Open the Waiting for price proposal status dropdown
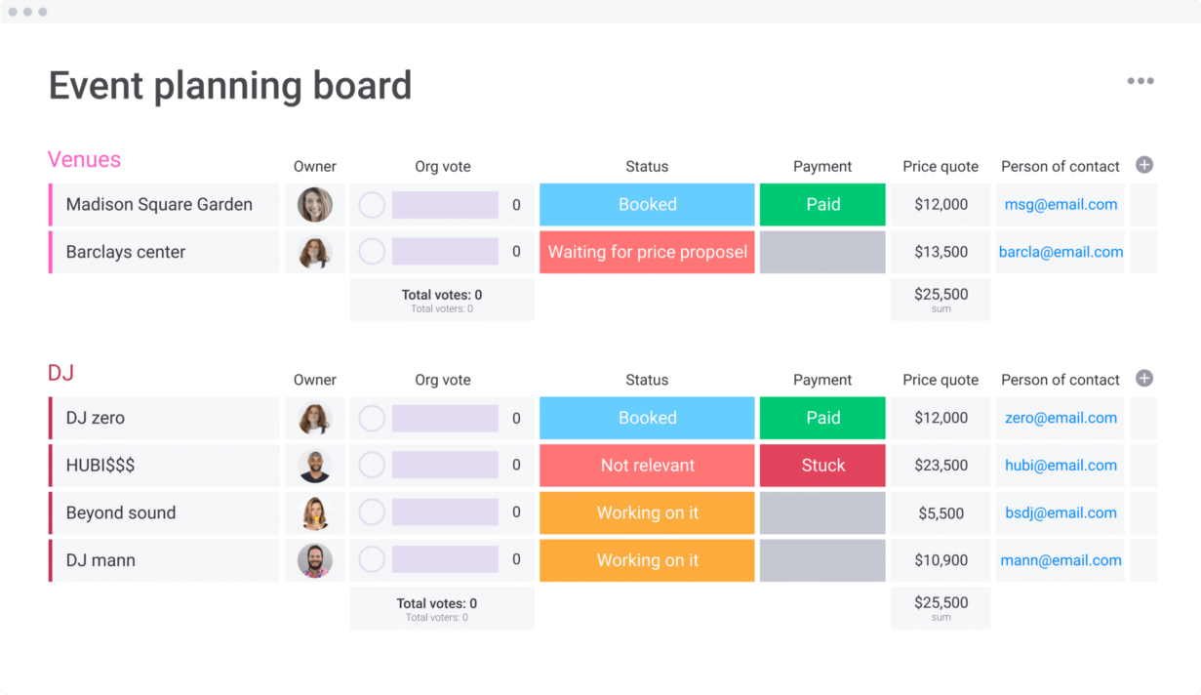Screen dimensions: 1201x695 647,252
